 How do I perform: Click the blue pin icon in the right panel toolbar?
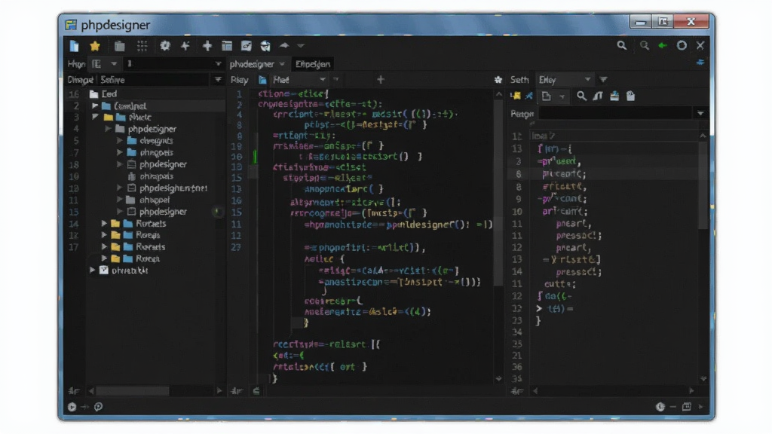(x=529, y=96)
